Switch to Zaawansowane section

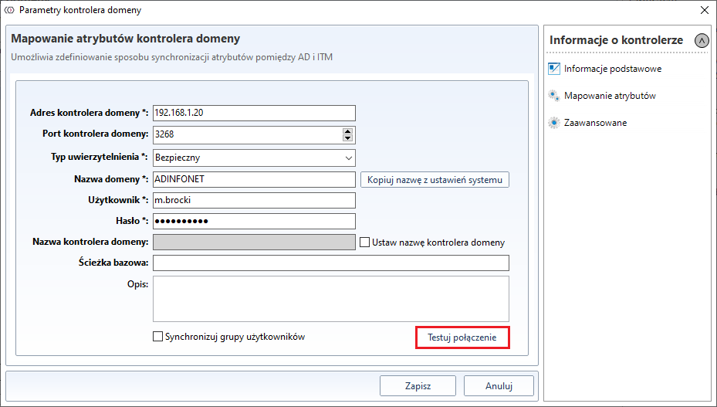coord(595,123)
